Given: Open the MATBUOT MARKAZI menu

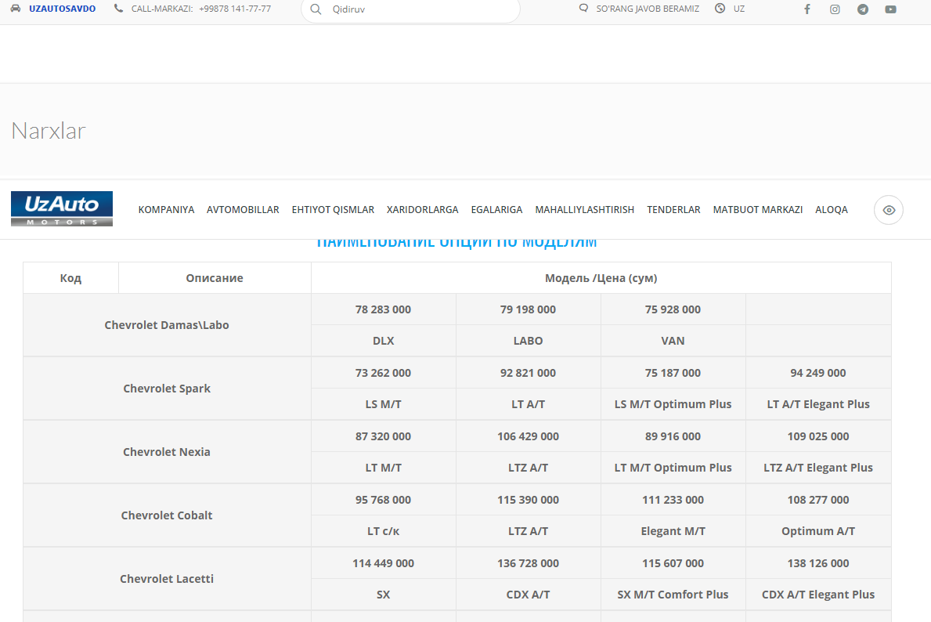Looking at the screenshot, I should pyautogui.click(x=757, y=210).
